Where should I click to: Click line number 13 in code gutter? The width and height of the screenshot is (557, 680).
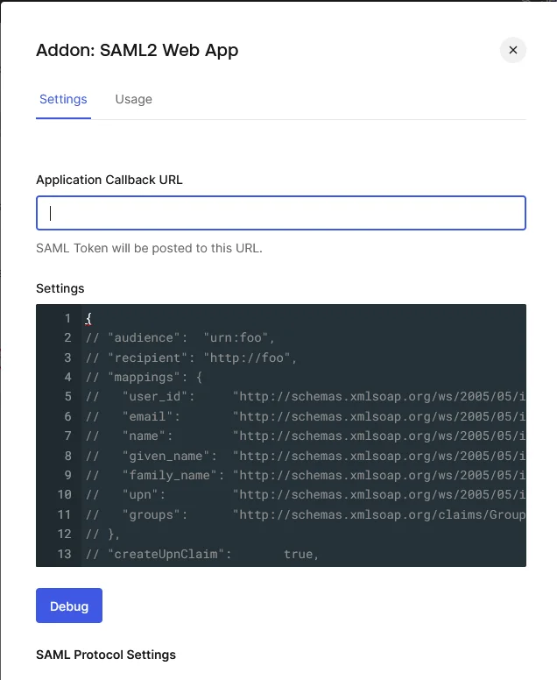click(64, 554)
